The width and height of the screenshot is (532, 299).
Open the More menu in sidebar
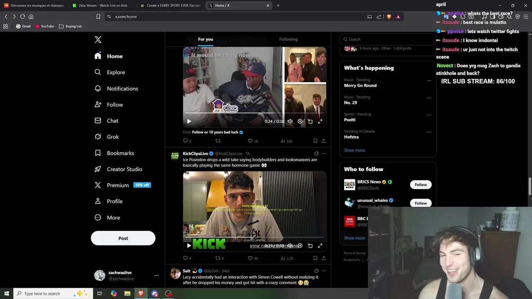pyautogui.click(x=107, y=218)
